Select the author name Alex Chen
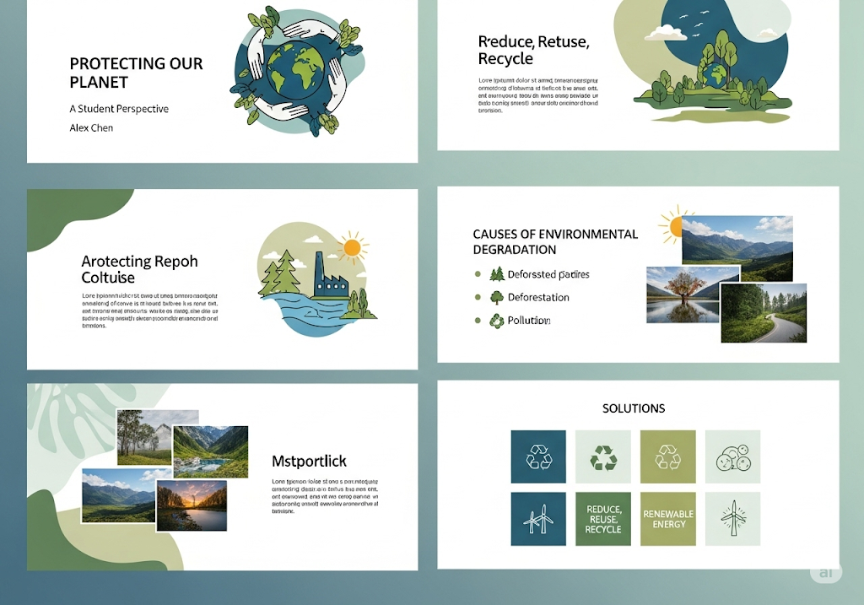864x605 pixels. pyautogui.click(x=91, y=127)
